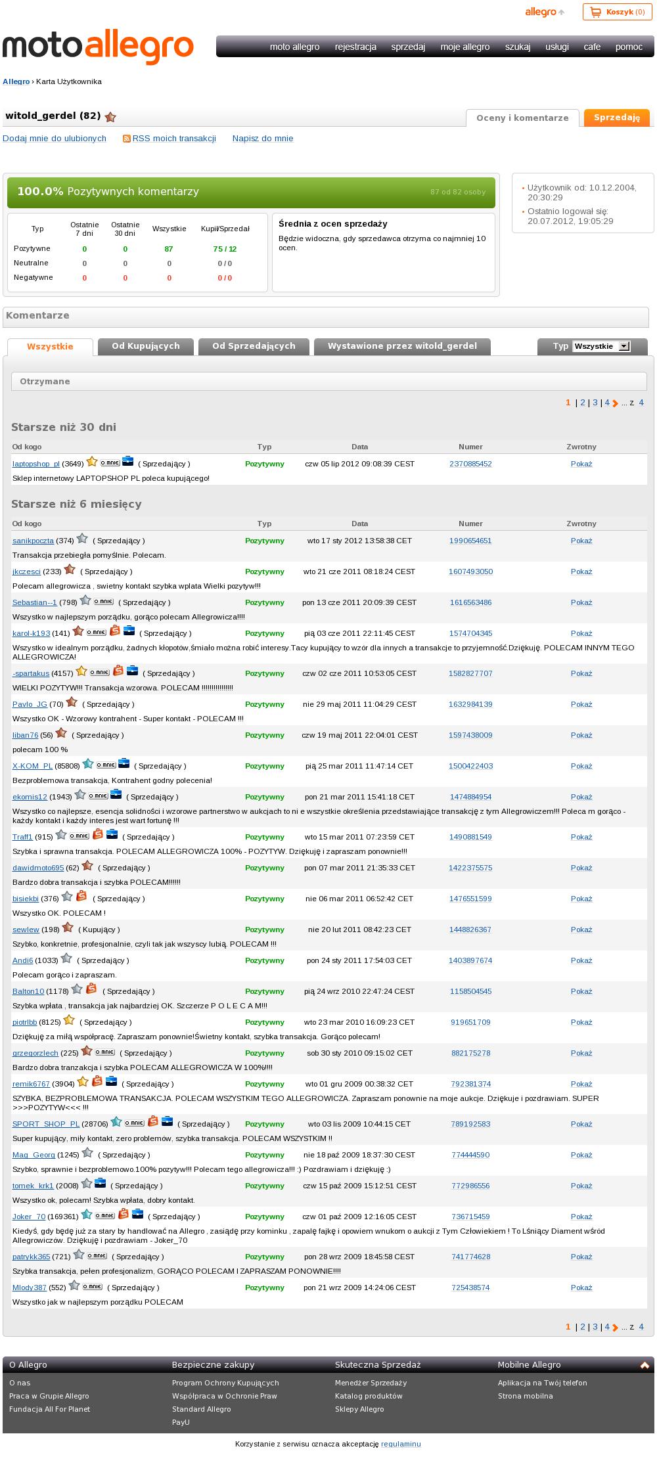Open RSS moich transakcji link
Screen dimensions: 657x1457
pos(174,139)
